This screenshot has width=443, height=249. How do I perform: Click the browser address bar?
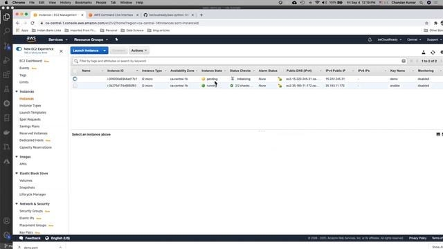[232, 23]
